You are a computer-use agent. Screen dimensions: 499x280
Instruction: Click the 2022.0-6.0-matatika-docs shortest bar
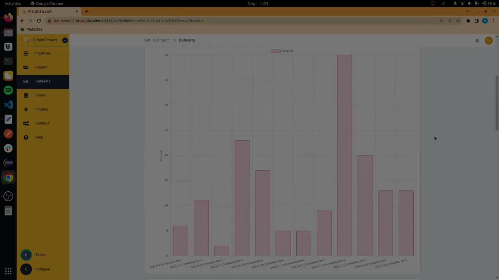[x=221, y=251]
